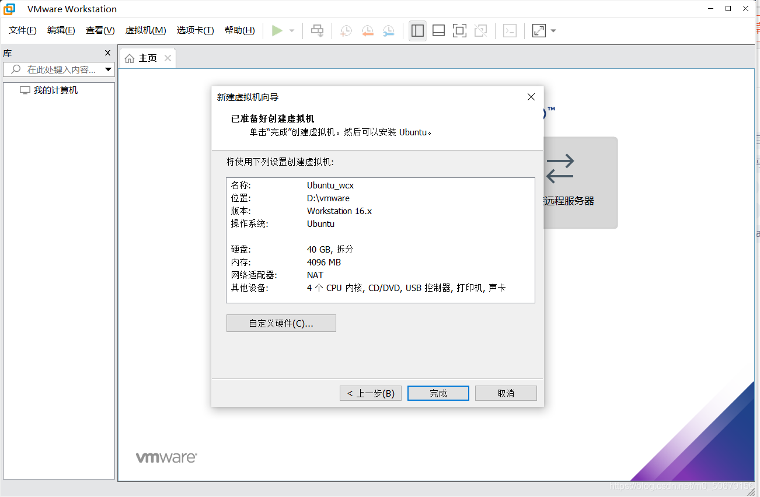This screenshot has height=497, width=760.
Task: Click the monitor icon beside 我的计算机
Action: [x=25, y=90]
